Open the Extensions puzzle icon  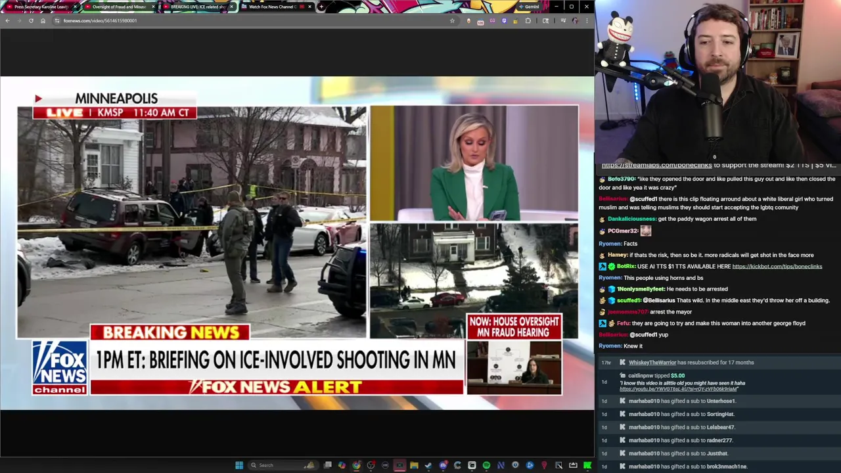tap(528, 20)
